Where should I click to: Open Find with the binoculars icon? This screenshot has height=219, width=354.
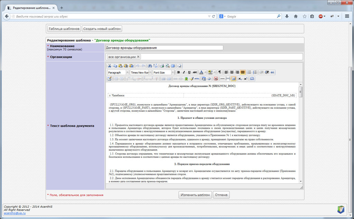(x=150, y=66)
